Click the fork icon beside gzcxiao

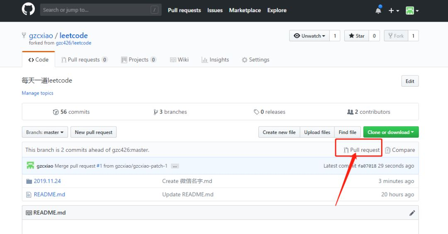click(24, 35)
